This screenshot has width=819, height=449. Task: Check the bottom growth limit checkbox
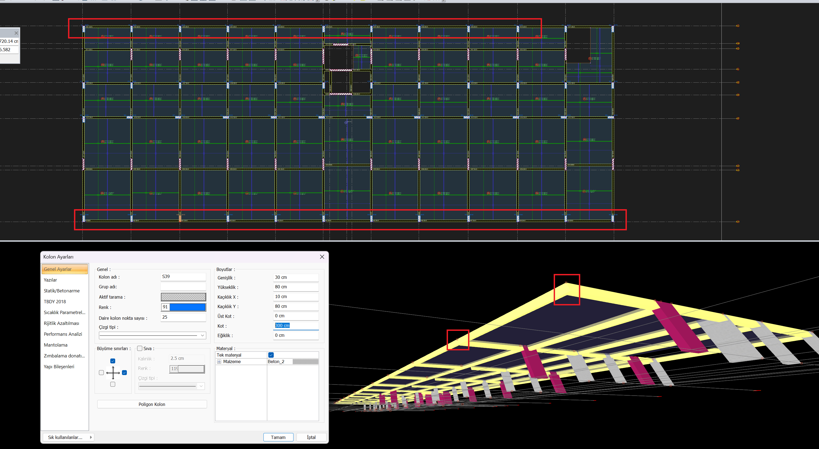click(x=112, y=385)
